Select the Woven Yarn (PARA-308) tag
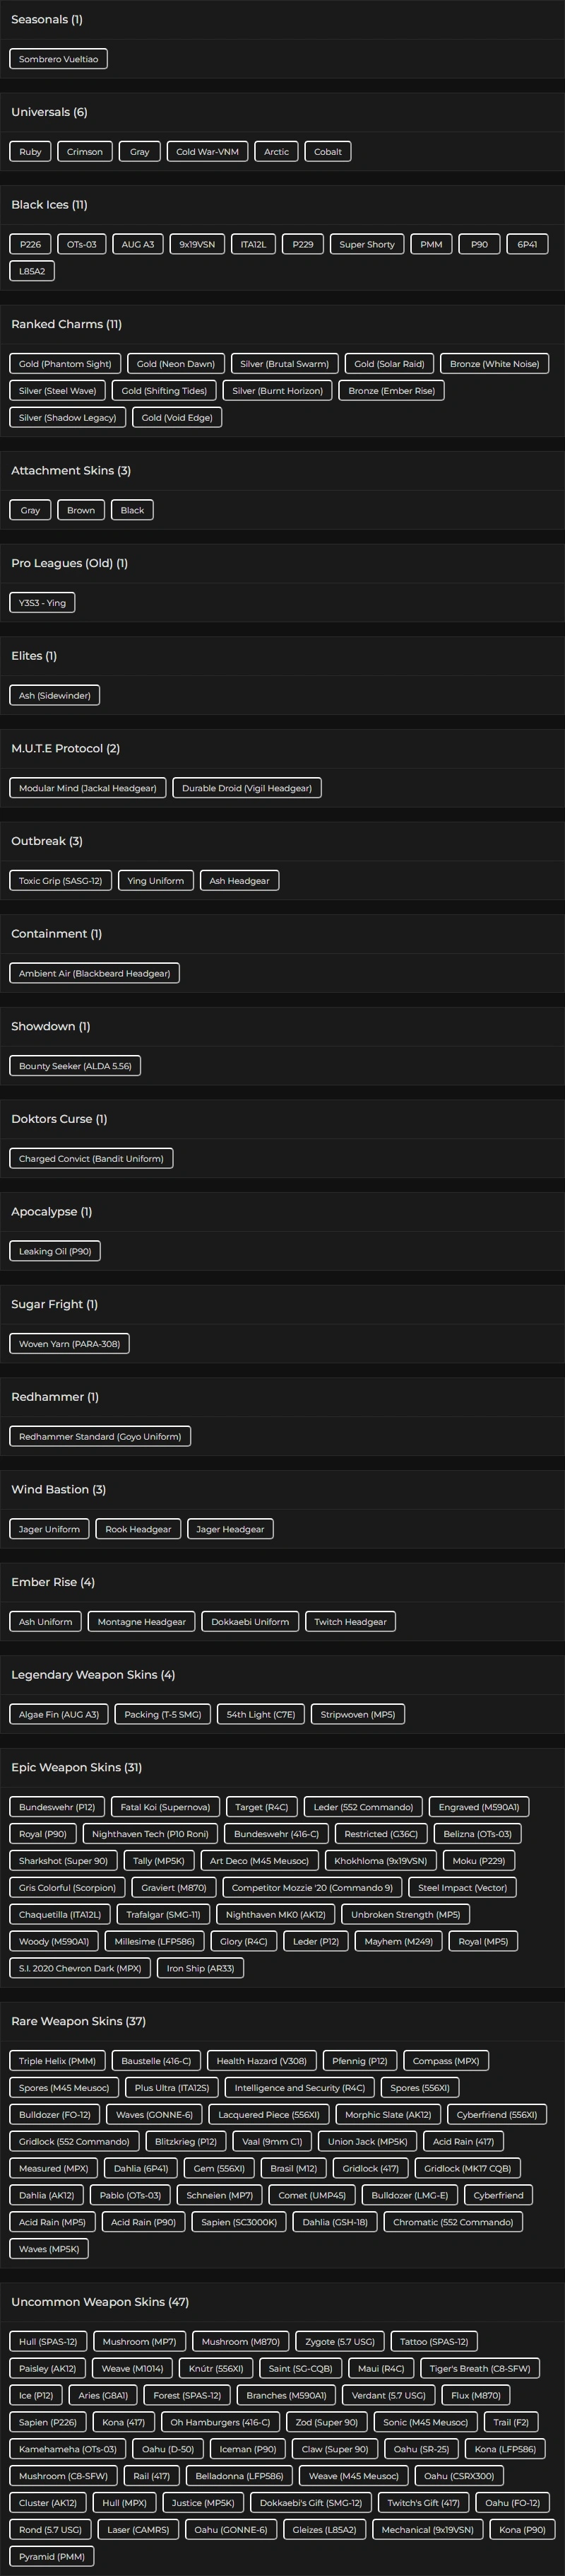 [x=69, y=1344]
